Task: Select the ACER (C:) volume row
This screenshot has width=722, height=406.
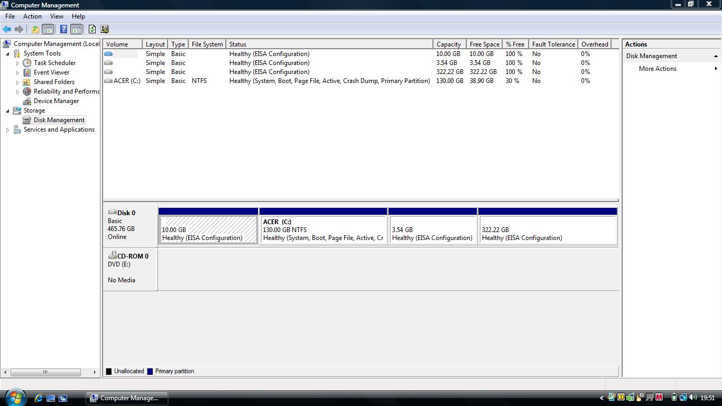Action: point(360,81)
